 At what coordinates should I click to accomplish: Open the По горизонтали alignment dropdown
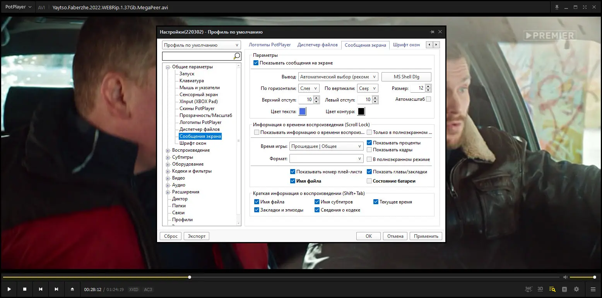click(x=309, y=88)
